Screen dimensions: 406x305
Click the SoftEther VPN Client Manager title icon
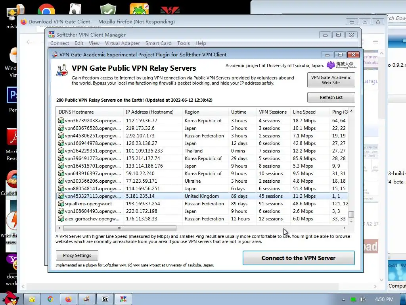click(x=52, y=35)
